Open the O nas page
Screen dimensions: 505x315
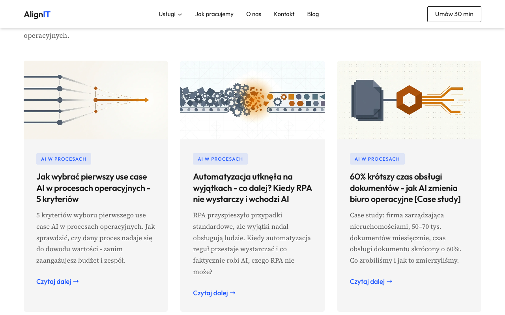(254, 14)
